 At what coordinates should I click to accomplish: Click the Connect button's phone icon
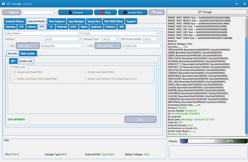(x=70, y=12)
